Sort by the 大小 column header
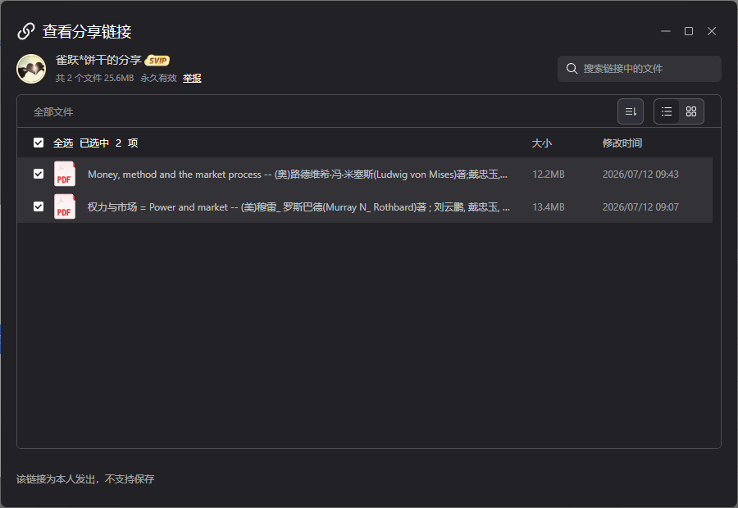This screenshot has width=738, height=508. coord(541,143)
